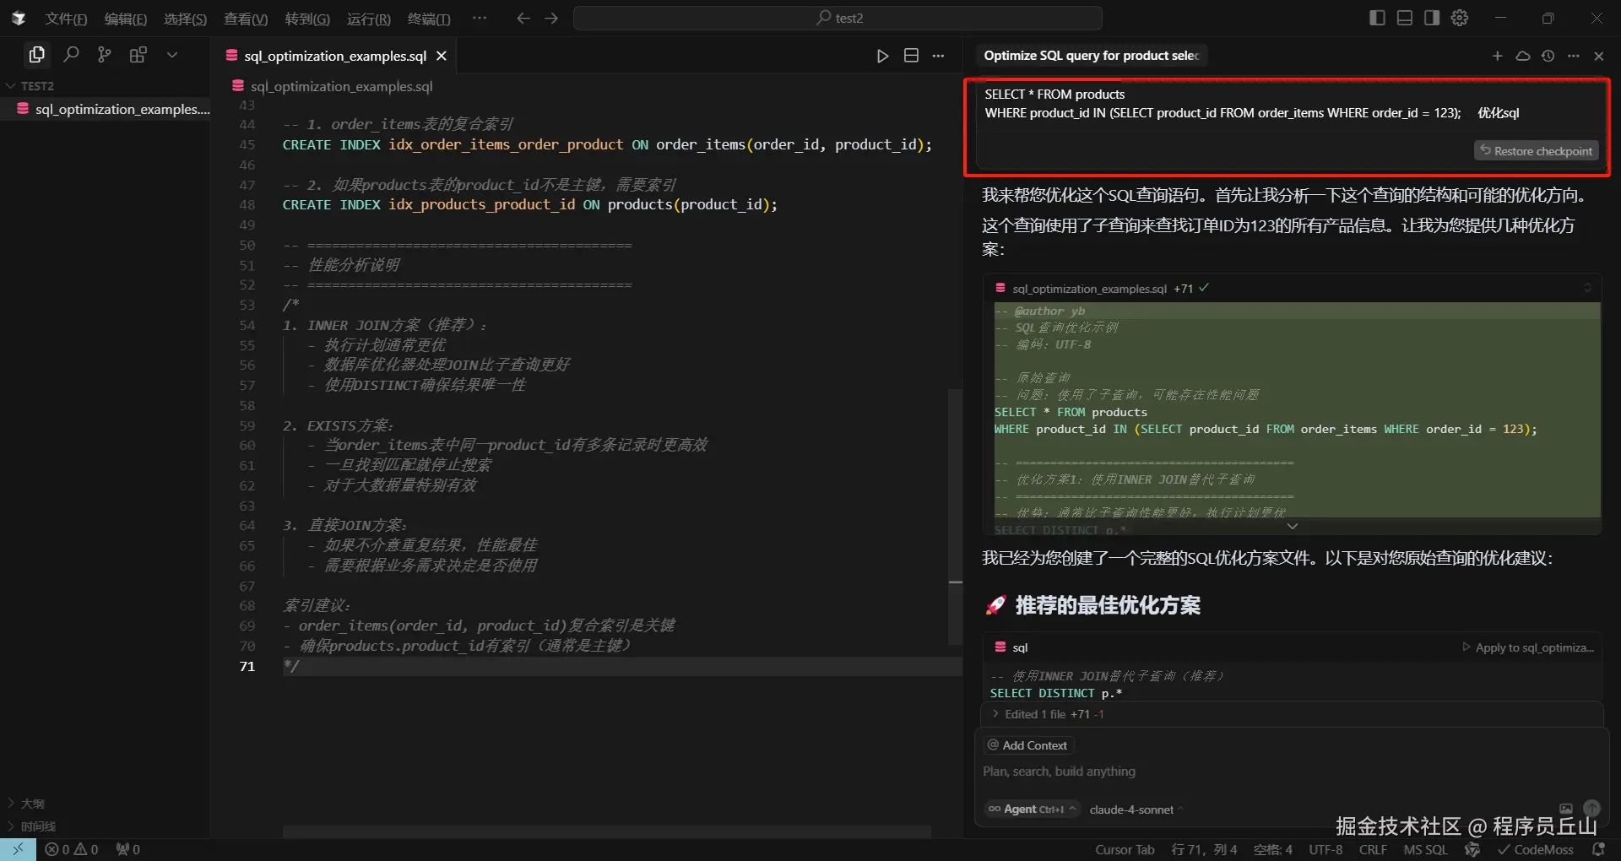Viewport: 1621px width, 861px height.
Task: Expand additional activity bar views chevron
Action: [x=172, y=55]
